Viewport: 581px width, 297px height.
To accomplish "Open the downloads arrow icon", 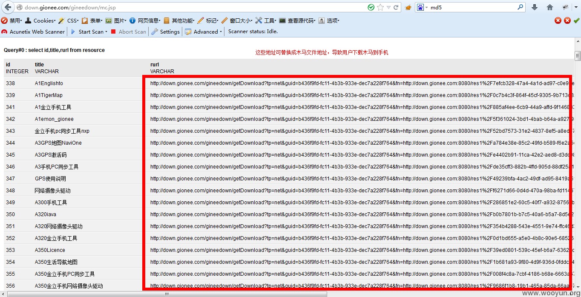I will (535, 7).
